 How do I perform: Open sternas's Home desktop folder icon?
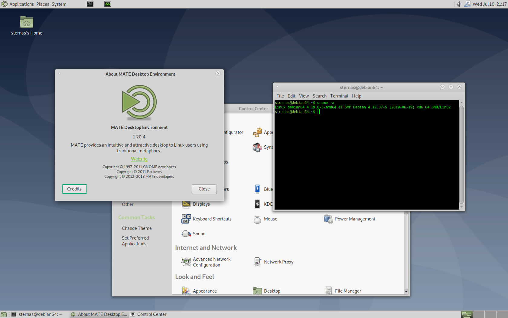(27, 22)
